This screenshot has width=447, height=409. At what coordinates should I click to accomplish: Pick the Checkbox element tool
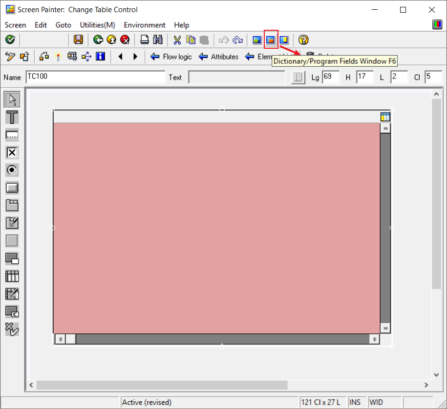pyautogui.click(x=12, y=153)
